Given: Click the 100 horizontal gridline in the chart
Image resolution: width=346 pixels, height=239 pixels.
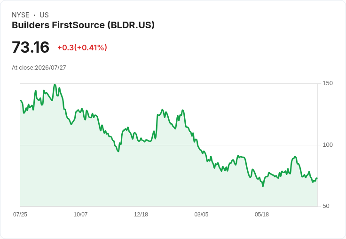Looking at the screenshot, I should pyautogui.click(x=169, y=145).
